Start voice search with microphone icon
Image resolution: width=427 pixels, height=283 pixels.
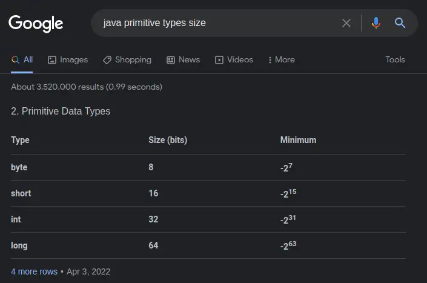coord(376,23)
